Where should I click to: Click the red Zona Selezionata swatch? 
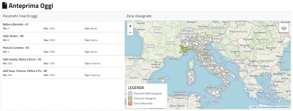point(130,103)
